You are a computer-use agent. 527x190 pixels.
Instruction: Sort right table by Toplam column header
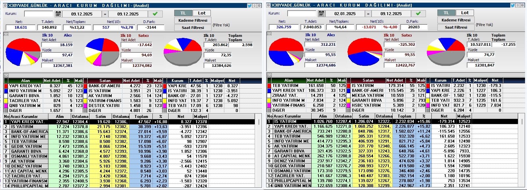[404, 116]
